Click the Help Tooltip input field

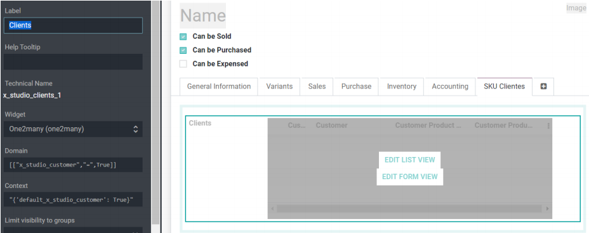[x=73, y=61]
